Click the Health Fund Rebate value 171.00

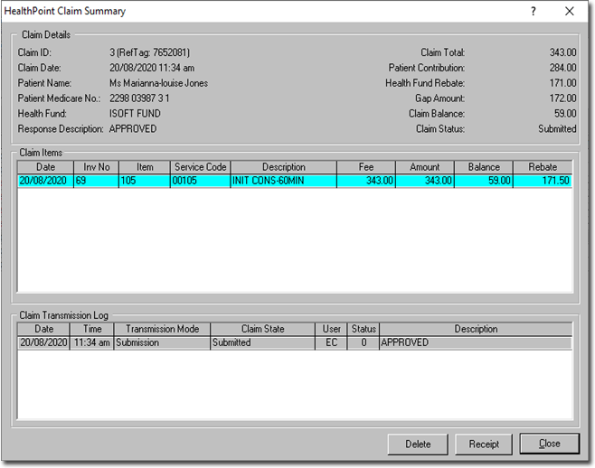pos(562,83)
